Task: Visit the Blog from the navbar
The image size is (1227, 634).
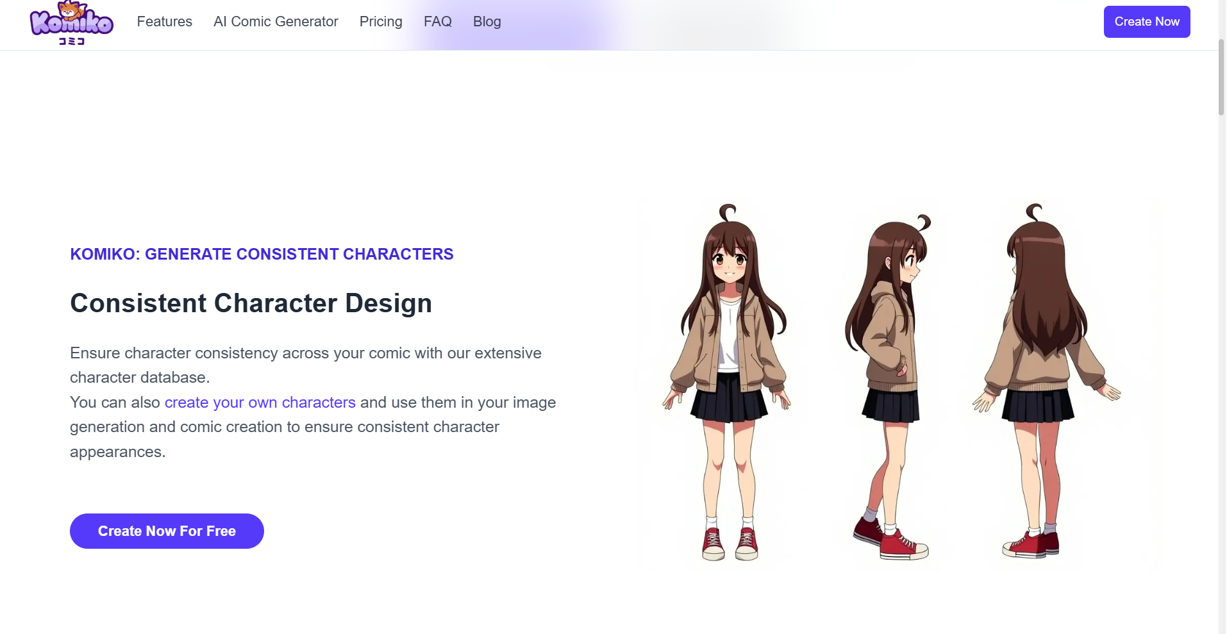Action: pos(487,22)
